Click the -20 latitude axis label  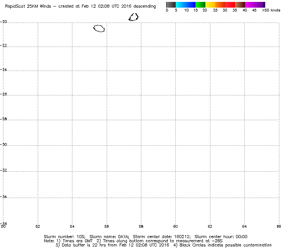(3, 22)
